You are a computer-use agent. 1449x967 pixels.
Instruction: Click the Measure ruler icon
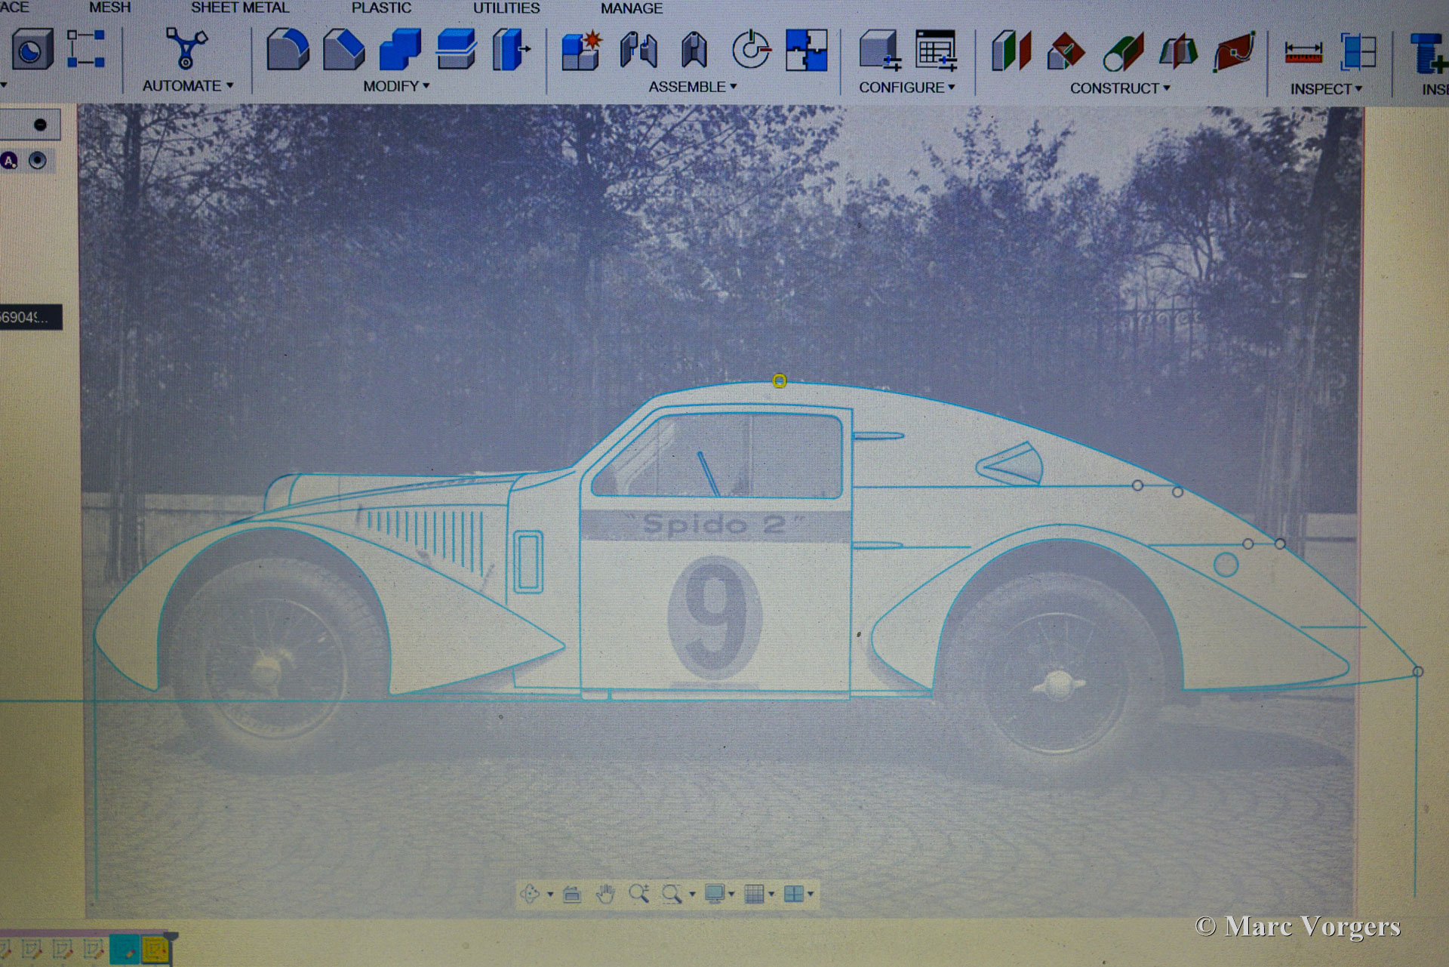[x=1303, y=53]
